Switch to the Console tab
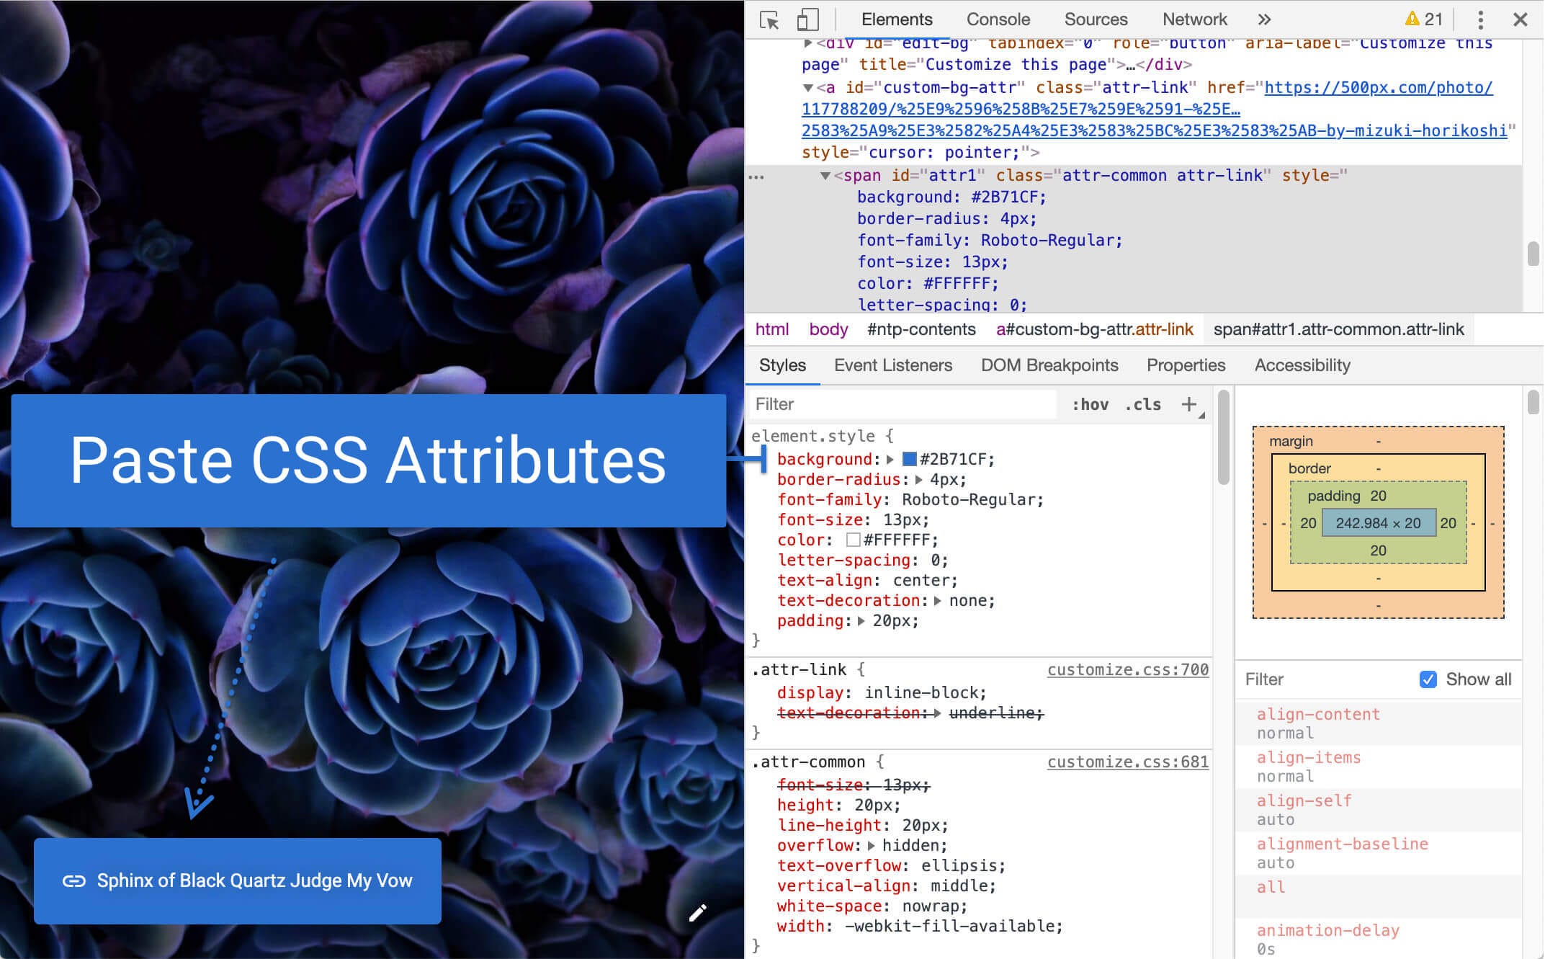 pos(998,19)
